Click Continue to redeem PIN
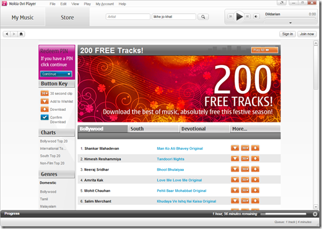Screen dimensions: 322x229 [x=56, y=74]
